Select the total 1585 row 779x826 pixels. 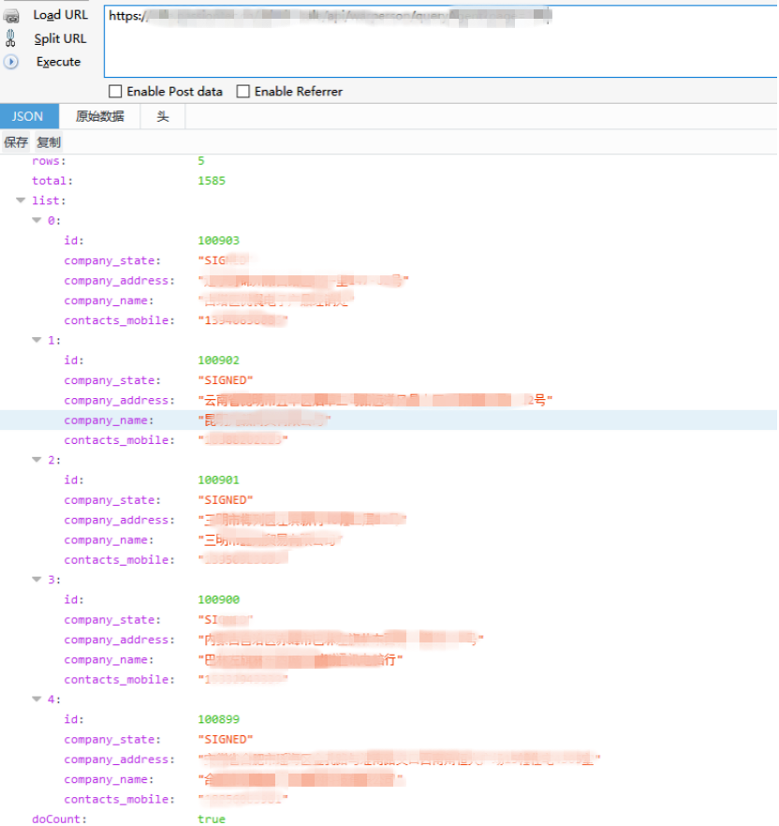[x=389, y=181]
